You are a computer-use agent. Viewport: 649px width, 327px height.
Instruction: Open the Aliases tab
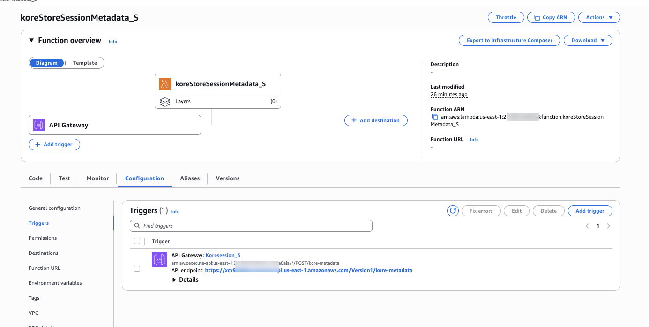tap(190, 178)
